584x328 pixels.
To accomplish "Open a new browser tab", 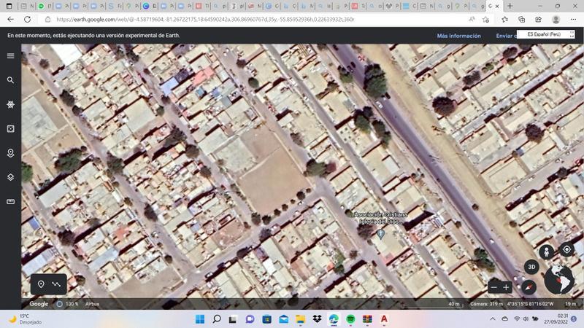I will point(510,6).
